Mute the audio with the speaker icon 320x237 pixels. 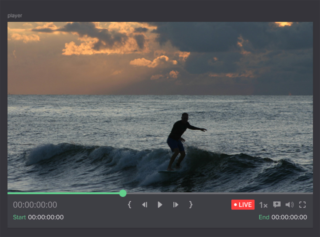pyautogui.click(x=289, y=205)
